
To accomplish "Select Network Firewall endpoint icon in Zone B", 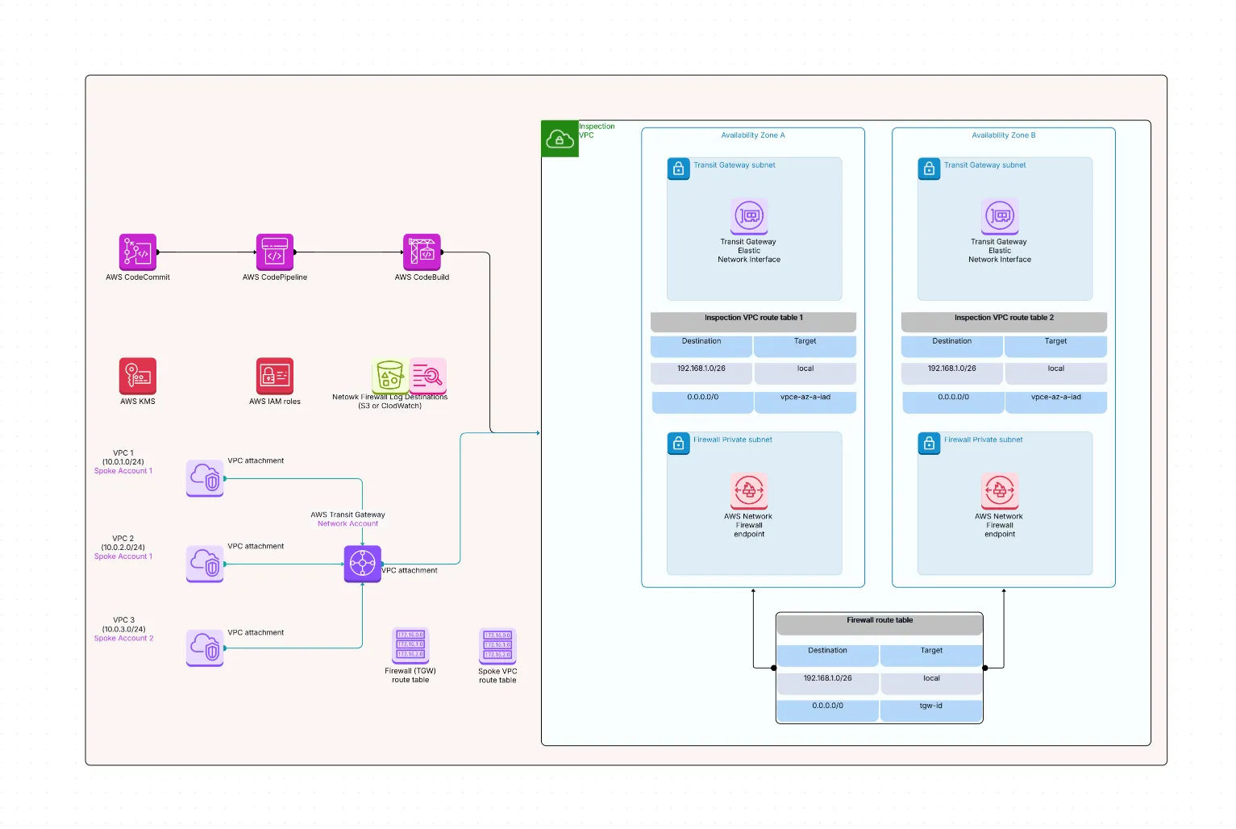I will click(999, 491).
